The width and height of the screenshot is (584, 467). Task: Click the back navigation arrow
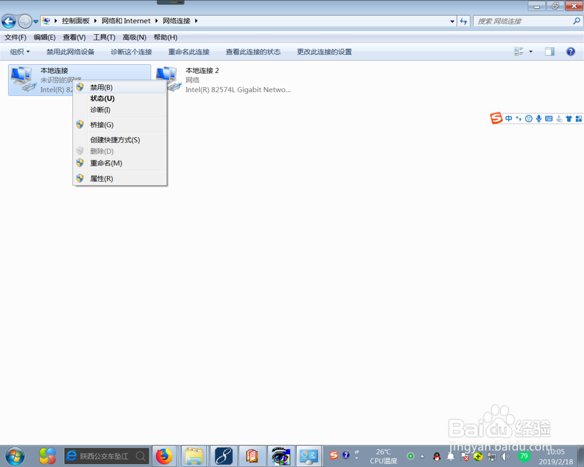coord(9,22)
